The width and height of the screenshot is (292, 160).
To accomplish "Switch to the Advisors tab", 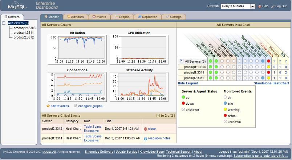I will 76,17.
